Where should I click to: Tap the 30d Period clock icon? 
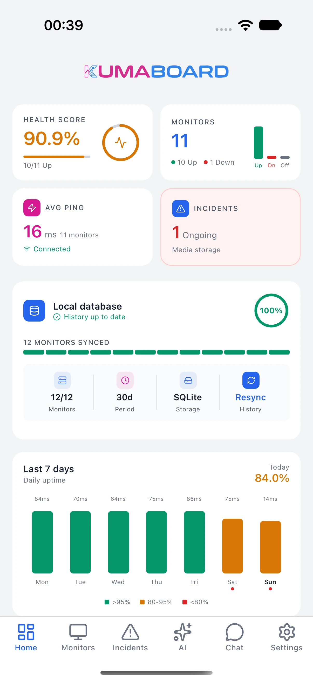(x=125, y=380)
